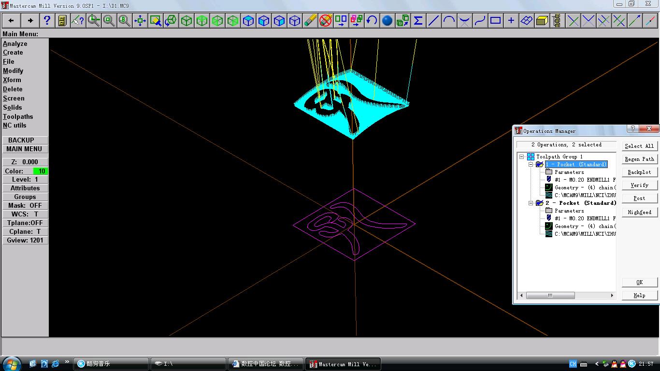
Task: Click the surface patch toolbar icon
Action: click(526, 20)
